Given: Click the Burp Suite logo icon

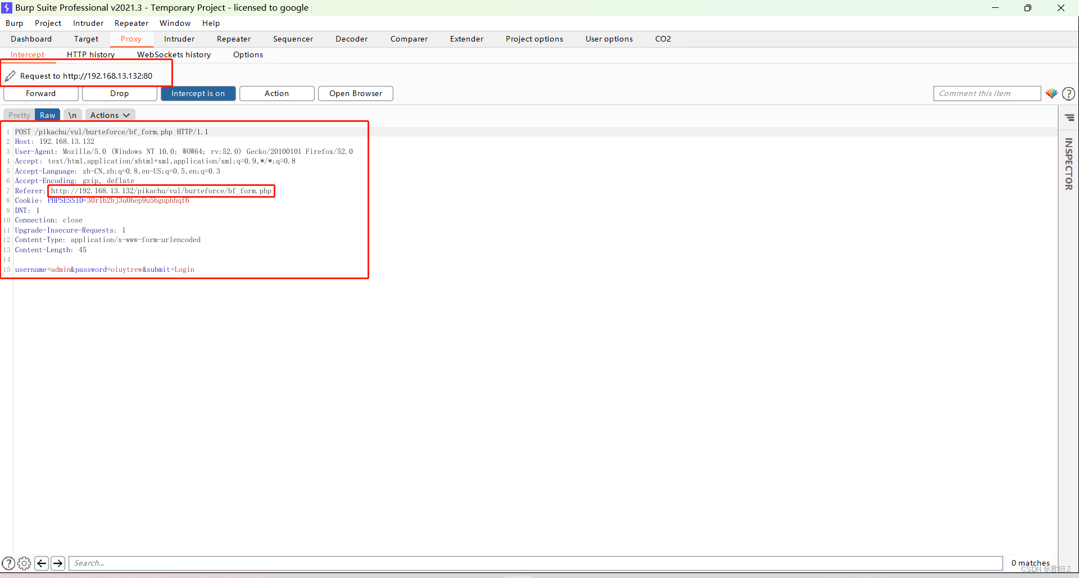Looking at the screenshot, I should [7, 8].
